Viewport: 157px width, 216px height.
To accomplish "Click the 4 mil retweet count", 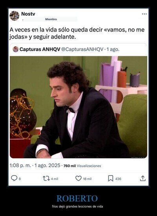I will pos(55,179).
